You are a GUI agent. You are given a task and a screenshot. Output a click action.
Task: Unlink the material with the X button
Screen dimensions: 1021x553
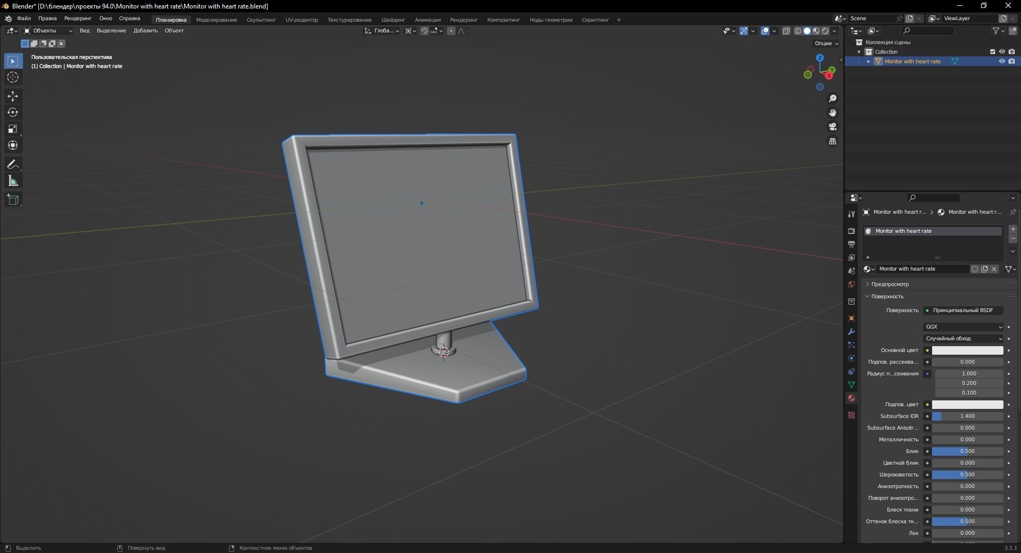point(994,269)
